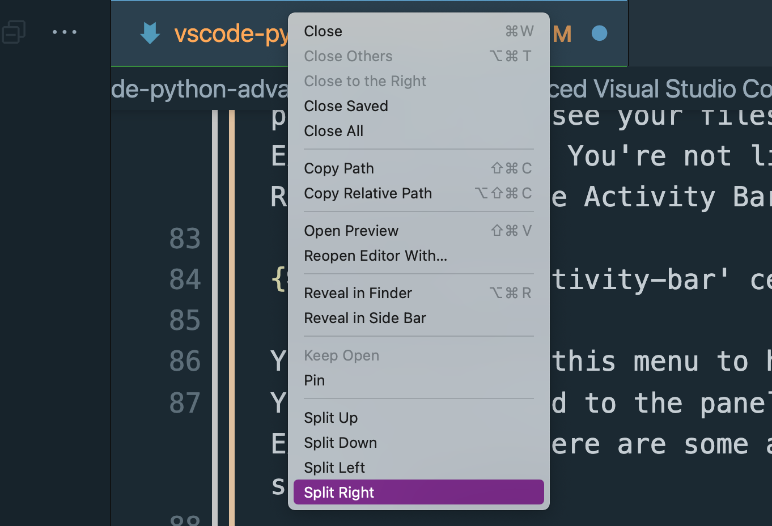Click Reopen Editor With...
The height and width of the screenshot is (526, 772).
tap(375, 256)
